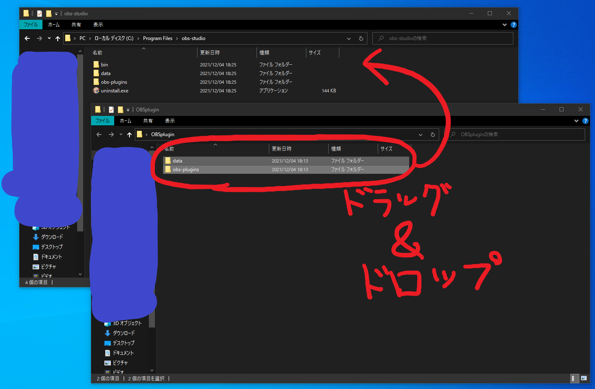Select the uninstall.exe application icon
Screen dimensions: 595x389
click(x=96, y=91)
